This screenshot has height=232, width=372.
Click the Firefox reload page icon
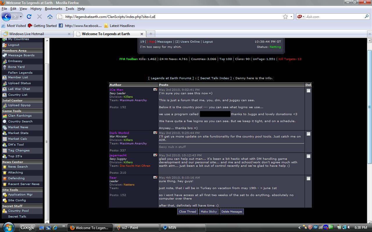[x=29, y=17]
